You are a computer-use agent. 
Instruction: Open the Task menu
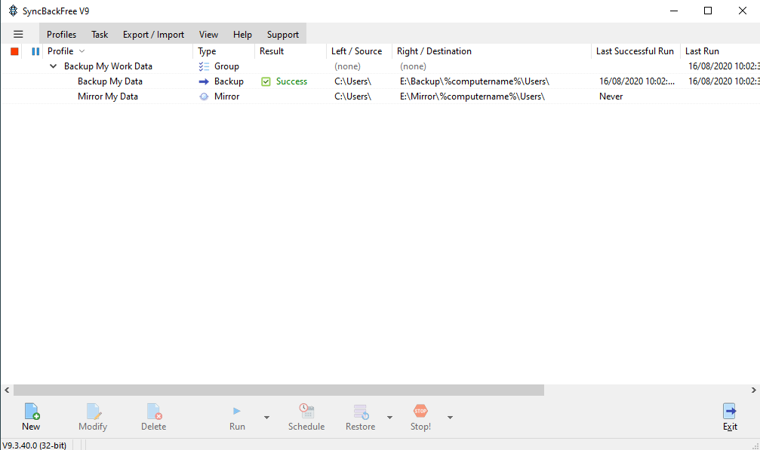click(100, 35)
